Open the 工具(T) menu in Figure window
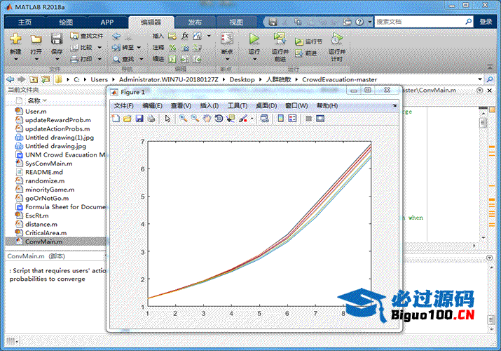 pyautogui.click(x=238, y=105)
